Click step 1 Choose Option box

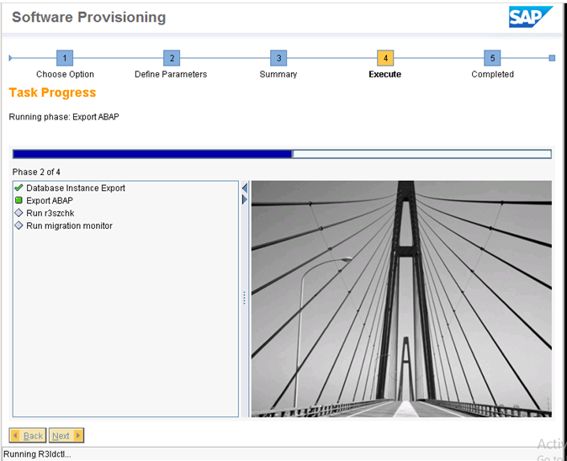click(x=65, y=58)
